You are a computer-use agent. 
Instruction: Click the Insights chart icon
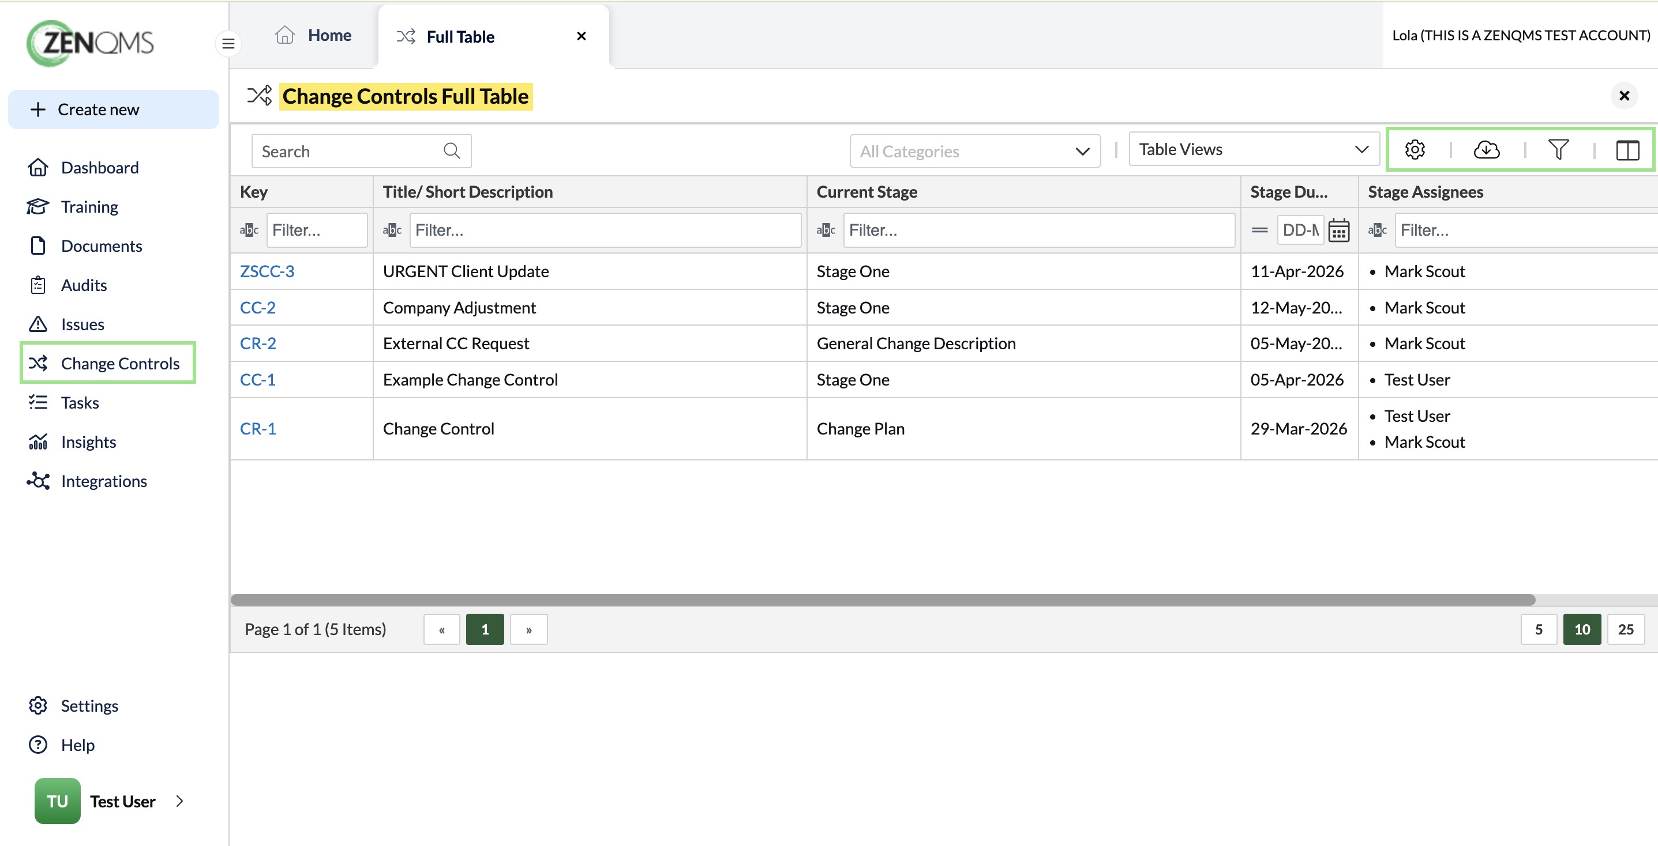38,441
